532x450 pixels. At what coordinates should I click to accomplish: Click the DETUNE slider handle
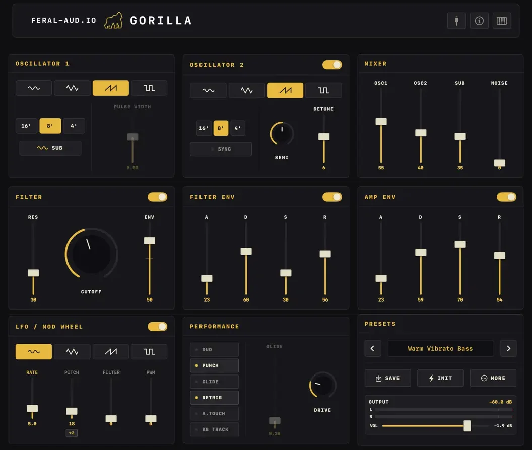tap(323, 137)
